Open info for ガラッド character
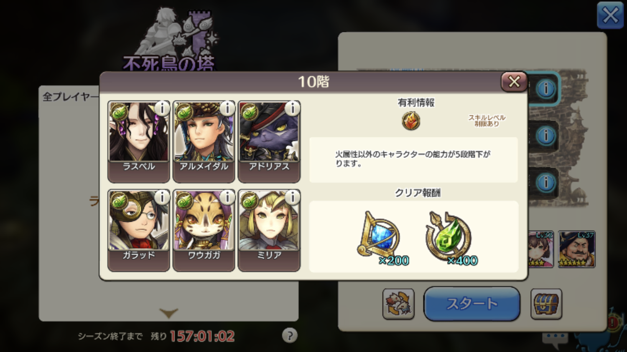The image size is (627, 352). [162, 197]
